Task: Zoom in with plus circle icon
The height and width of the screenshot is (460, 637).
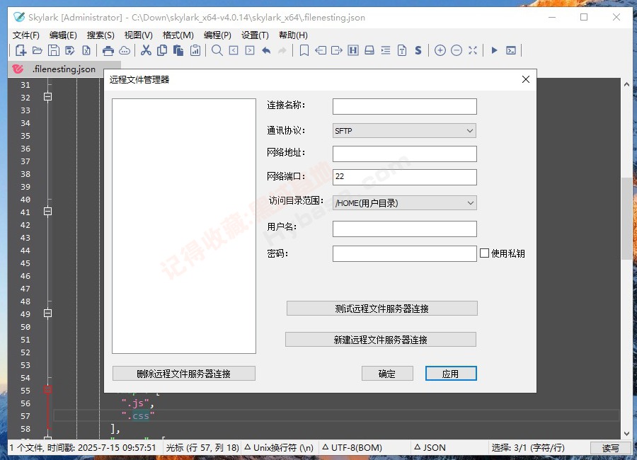Action: [440, 50]
